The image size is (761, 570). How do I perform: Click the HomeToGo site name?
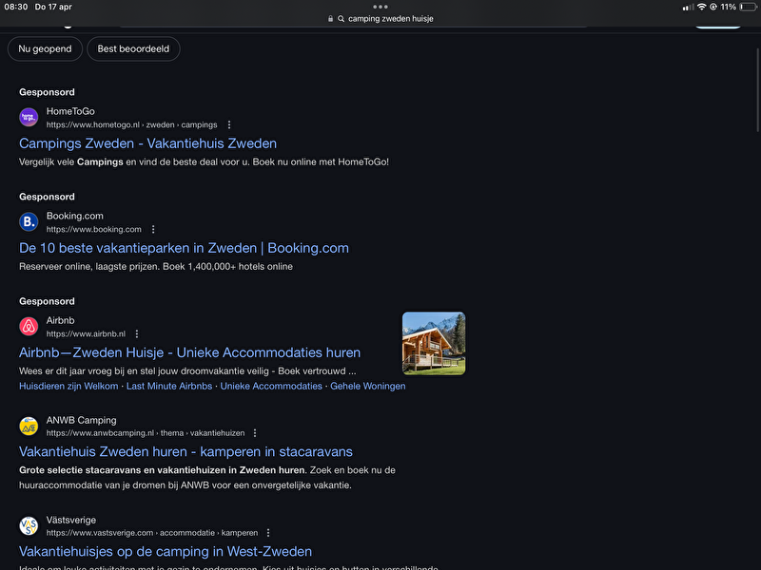click(x=70, y=111)
